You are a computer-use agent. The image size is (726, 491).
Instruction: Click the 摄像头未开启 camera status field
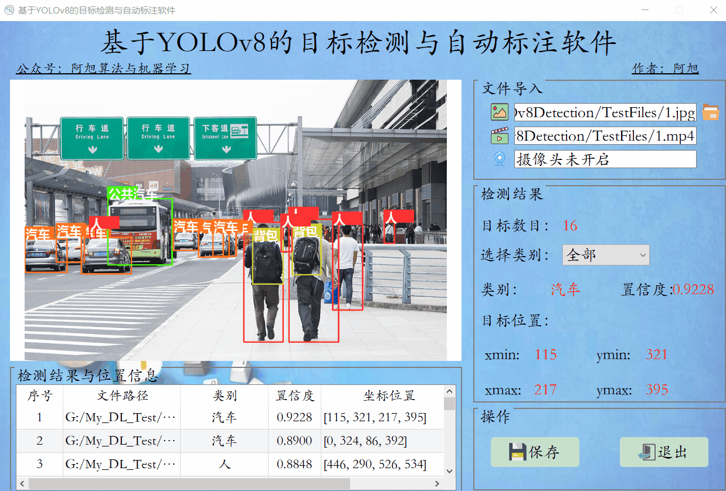(x=604, y=158)
